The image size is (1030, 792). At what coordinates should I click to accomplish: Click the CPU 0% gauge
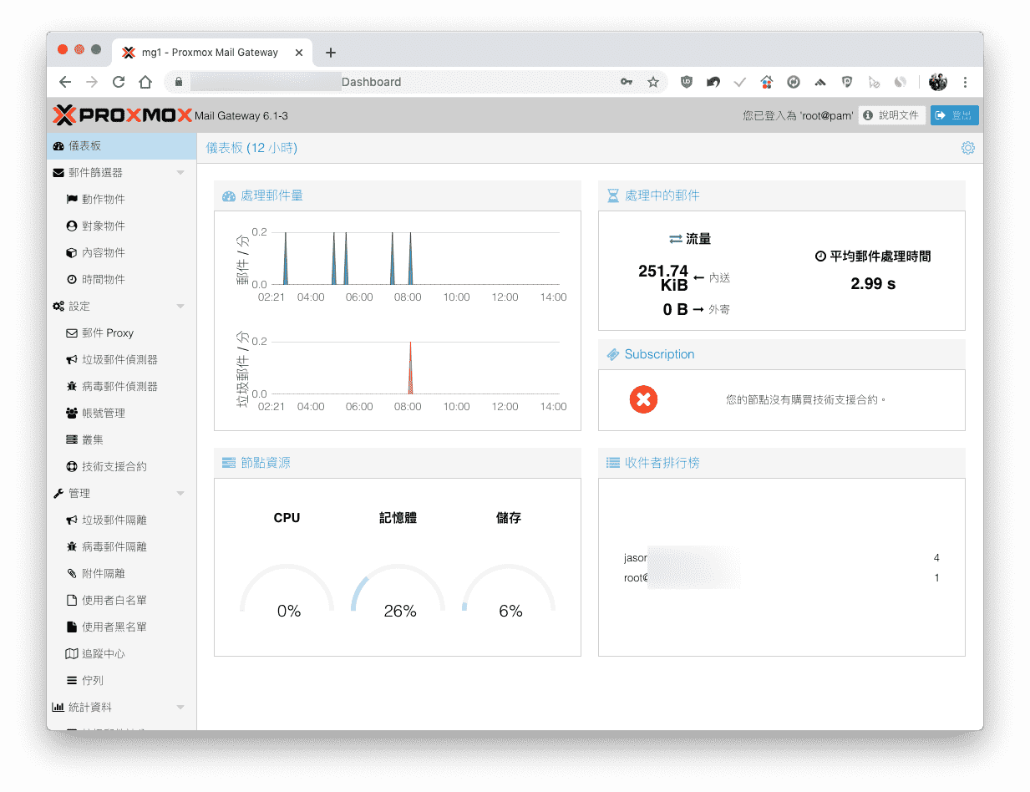coord(287,591)
